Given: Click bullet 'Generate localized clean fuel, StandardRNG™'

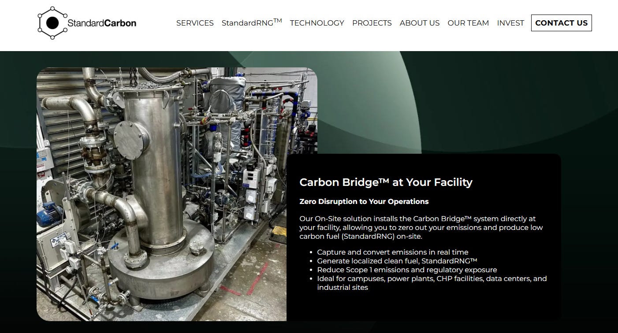Looking at the screenshot, I should [x=397, y=261].
